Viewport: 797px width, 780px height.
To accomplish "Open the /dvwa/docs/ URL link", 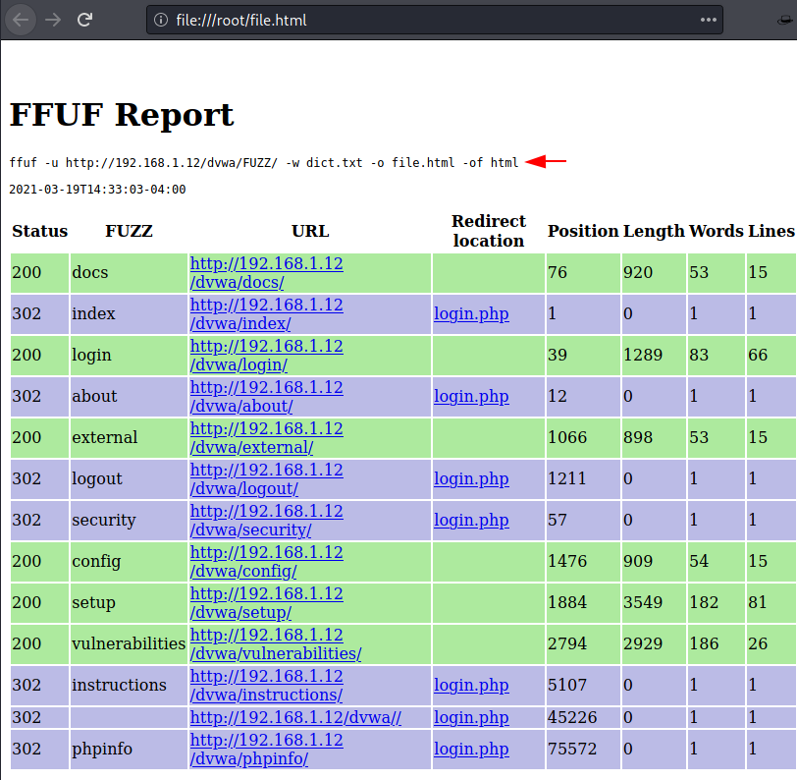I will [266, 272].
